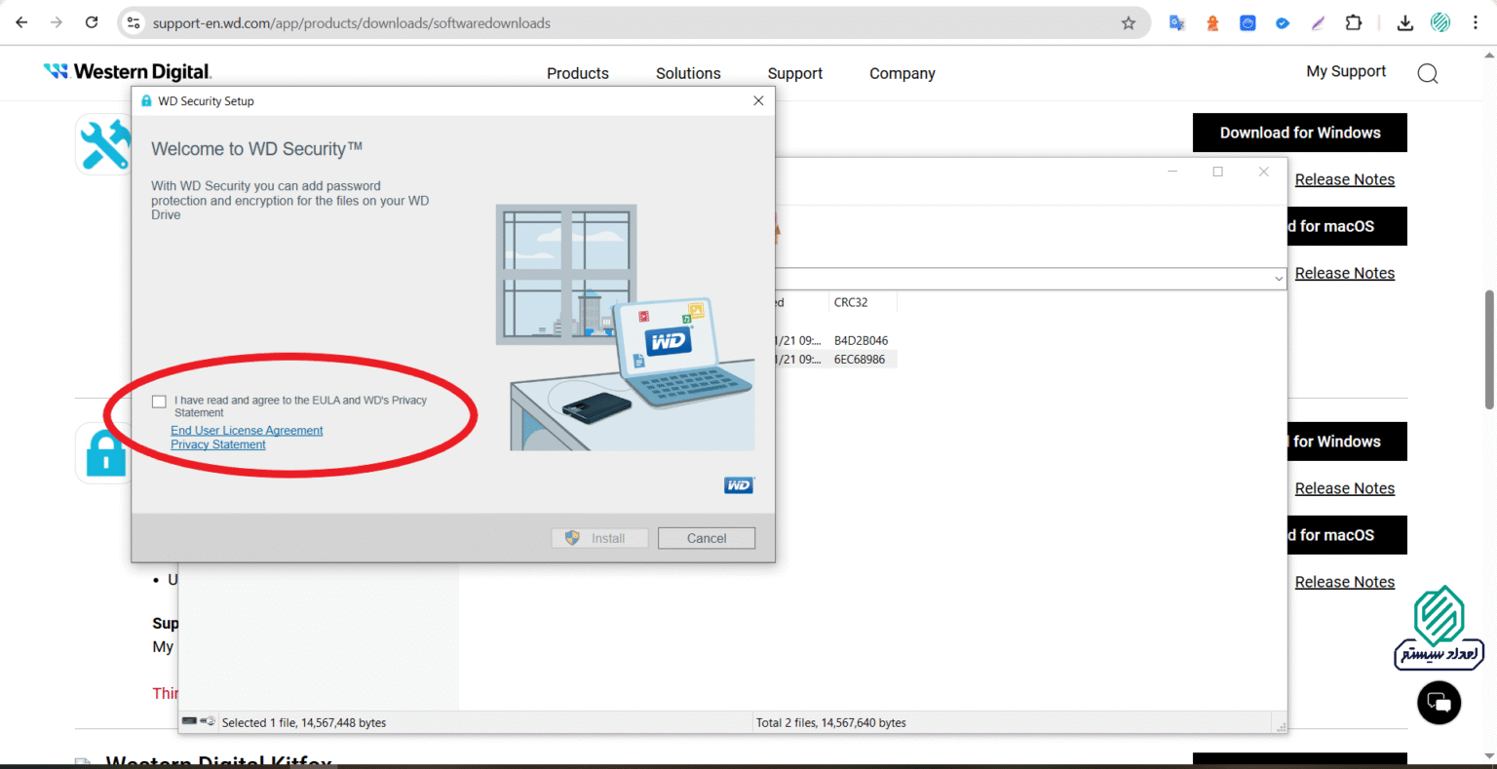Click the Install button with the shield icon
This screenshot has height=769, width=1497.
pos(599,538)
